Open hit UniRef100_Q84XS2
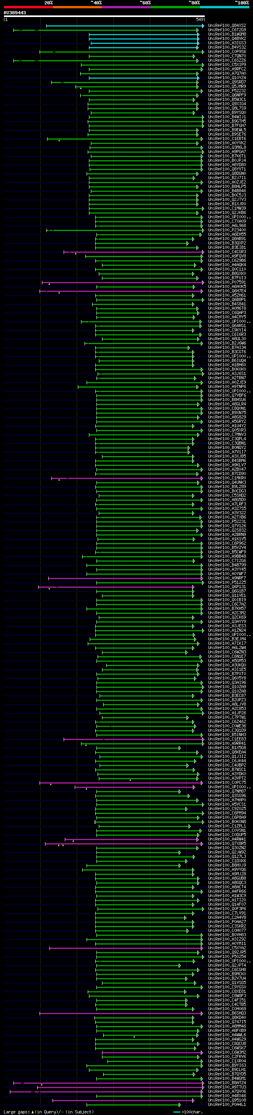Viewport: 253px width, 1115px height. tap(227, 26)
